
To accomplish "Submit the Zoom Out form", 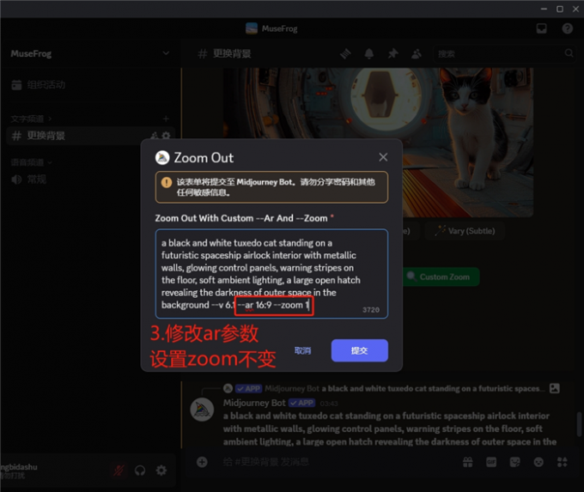I will click(359, 350).
